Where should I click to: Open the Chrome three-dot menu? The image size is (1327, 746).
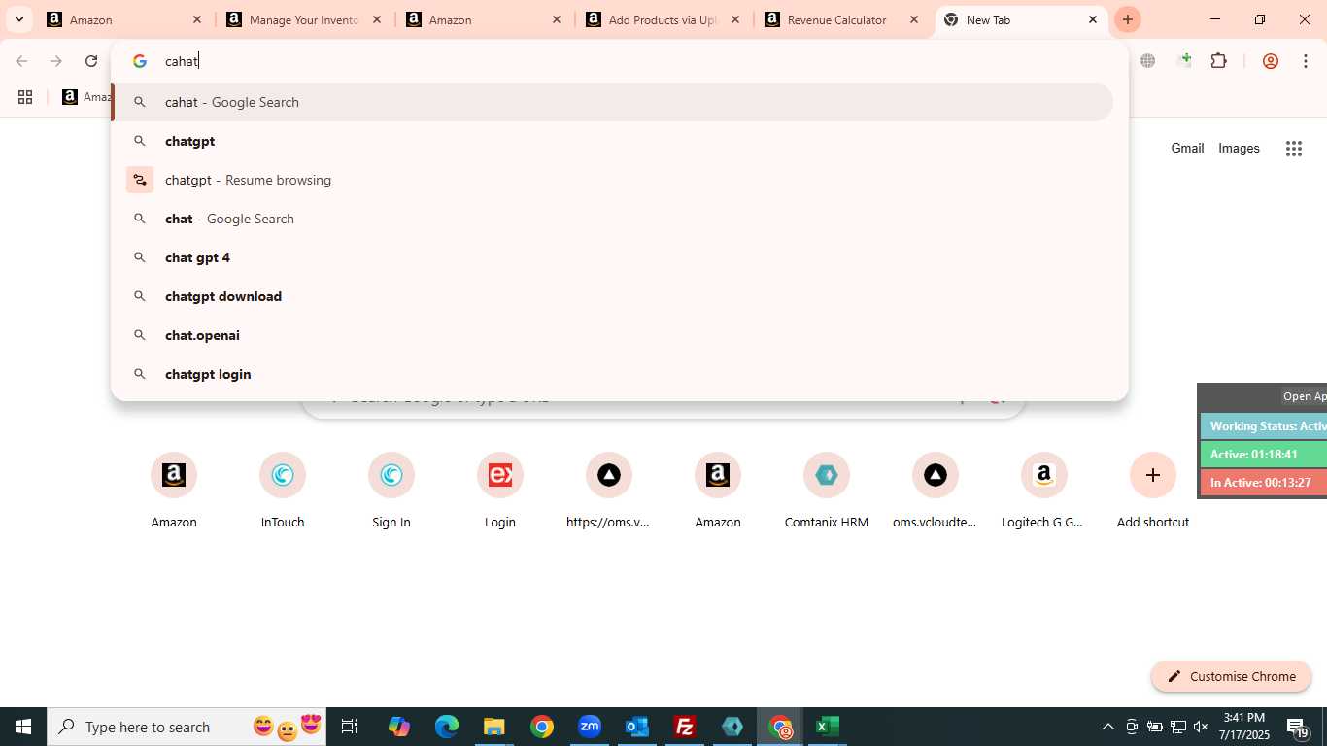tap(1306, 61)
